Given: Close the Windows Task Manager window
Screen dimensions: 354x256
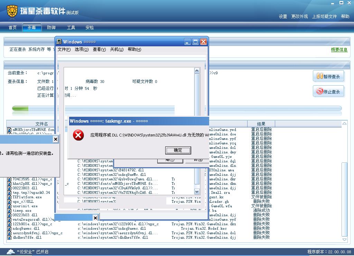Looking at the screenshot, I should point(203,42).
